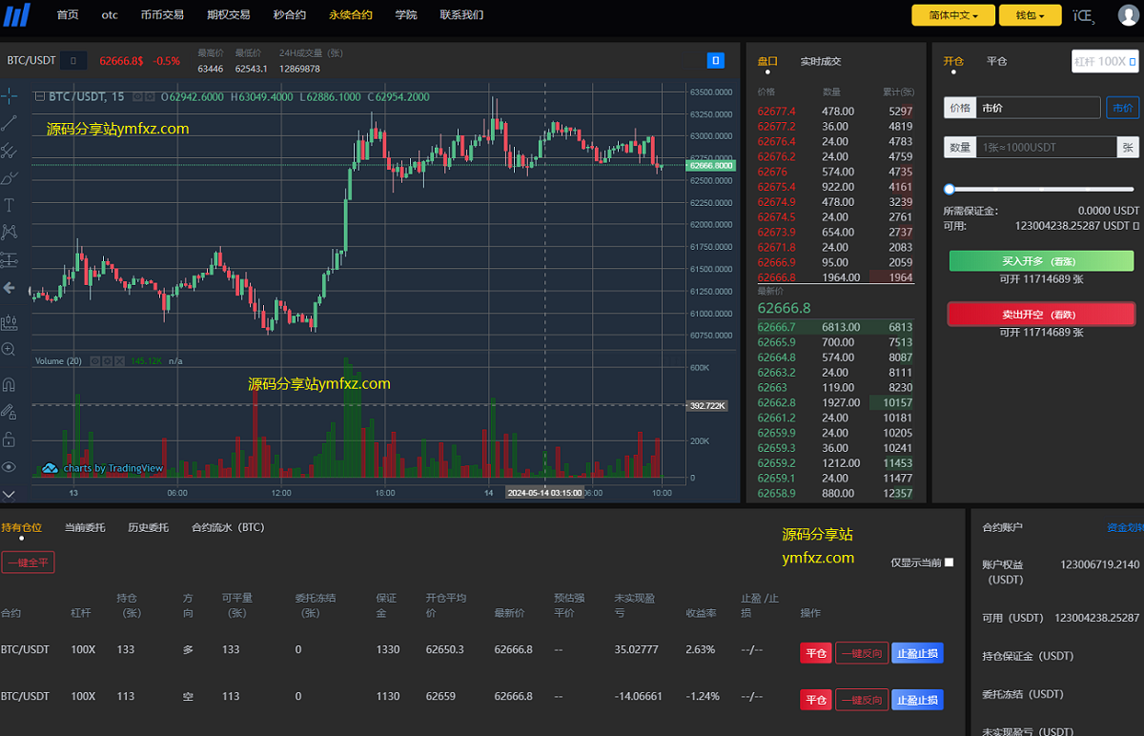Click the blue fullscreen chart icon

pyautogui.click(x=716, y=61)
